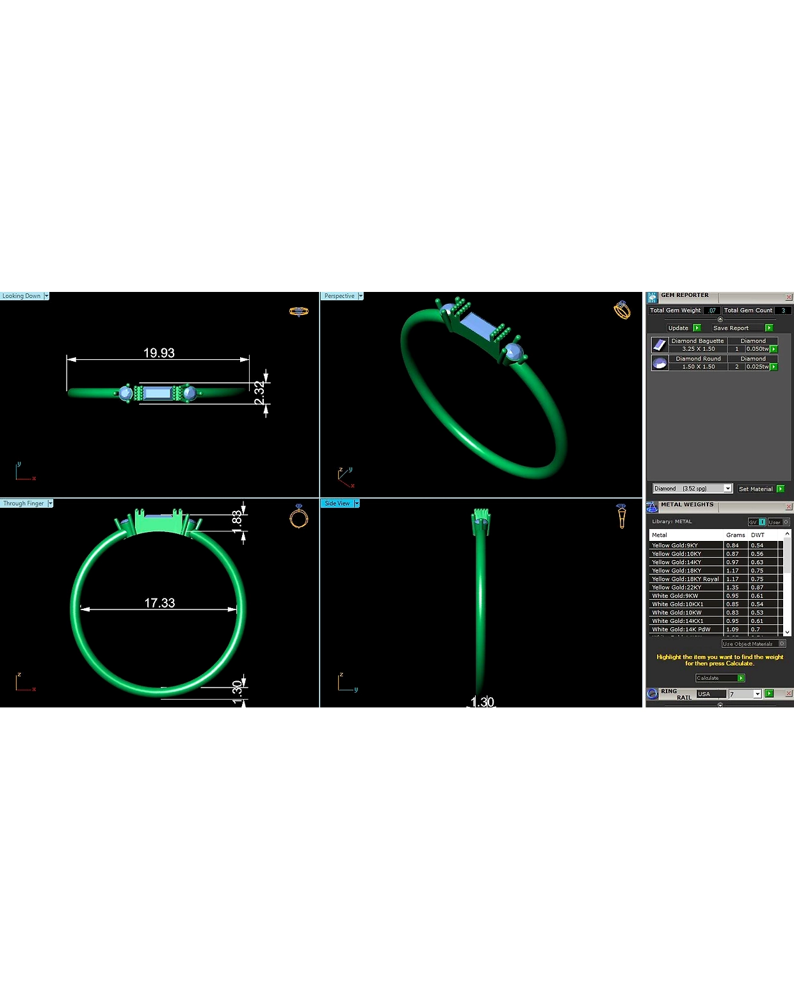Click green arrow next to Set Material
This screenshot has height=1000, width=794.
pos(780,488)
